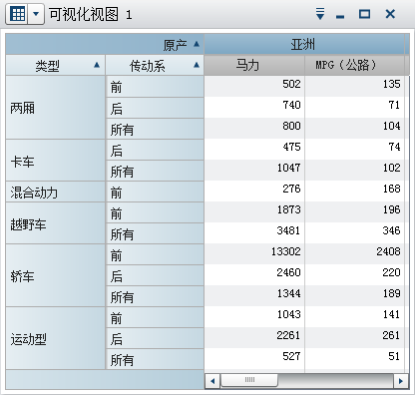Image resolution: width=415 pixels, height=395 pixels.
Task: Select the horsepower cell 1344
Action: (x=254, y=295)
